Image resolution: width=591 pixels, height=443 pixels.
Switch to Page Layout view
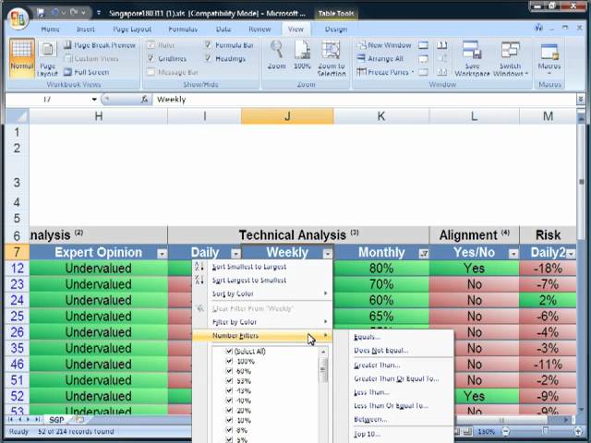point(47,59)
